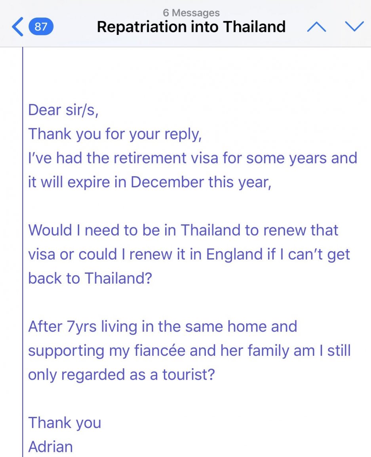The width and height of the screenshot is (371, 457).
Task: Tap the word 'England' in the email body
Action: pyautogui.click(x=234, y=254)
